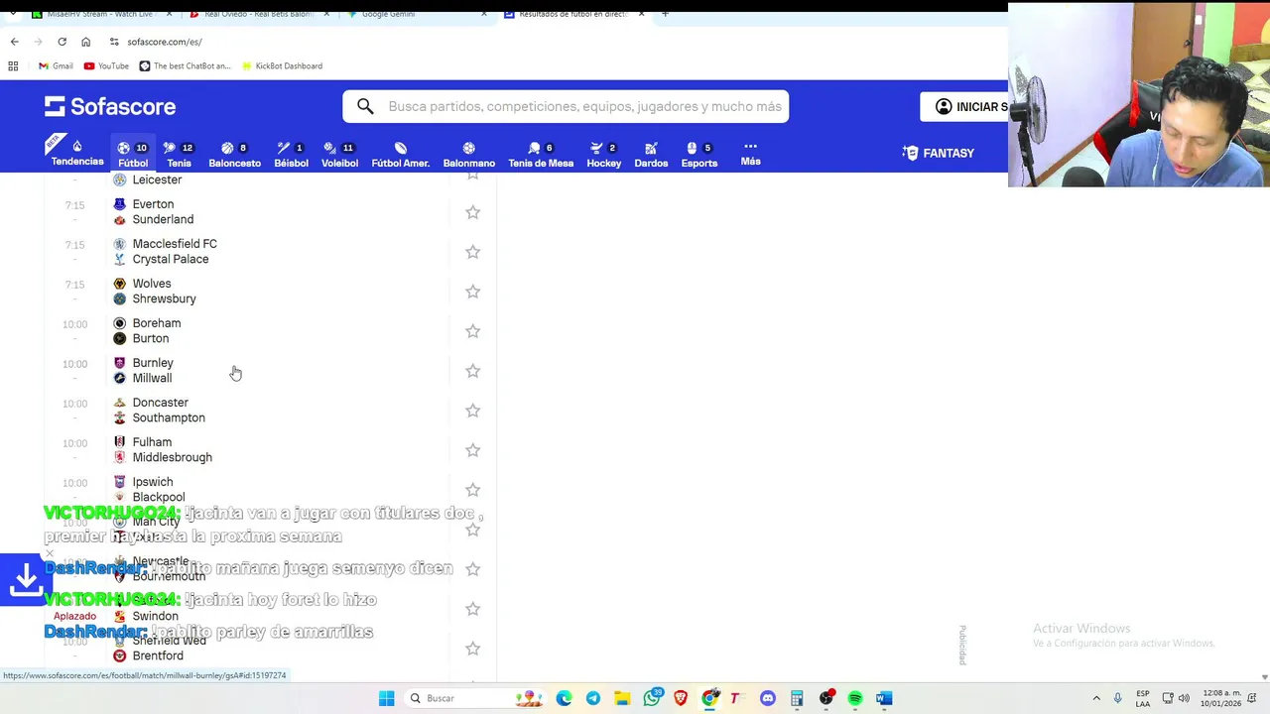Toggle star for Fulham vs Middlesbrough
Screen dimensions: 1270x714
click(472, 450)
